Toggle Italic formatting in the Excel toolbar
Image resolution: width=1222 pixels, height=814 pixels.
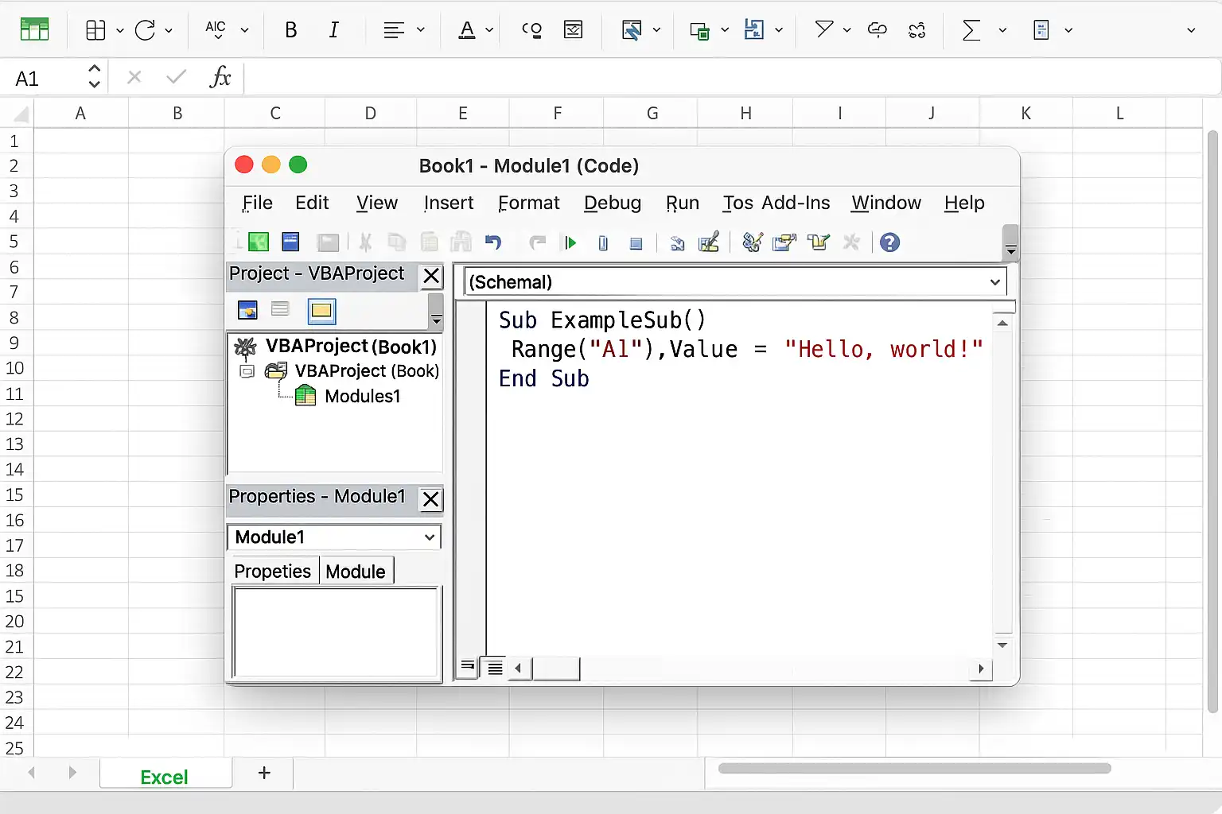pyautogui.click(x=334, y=30)
